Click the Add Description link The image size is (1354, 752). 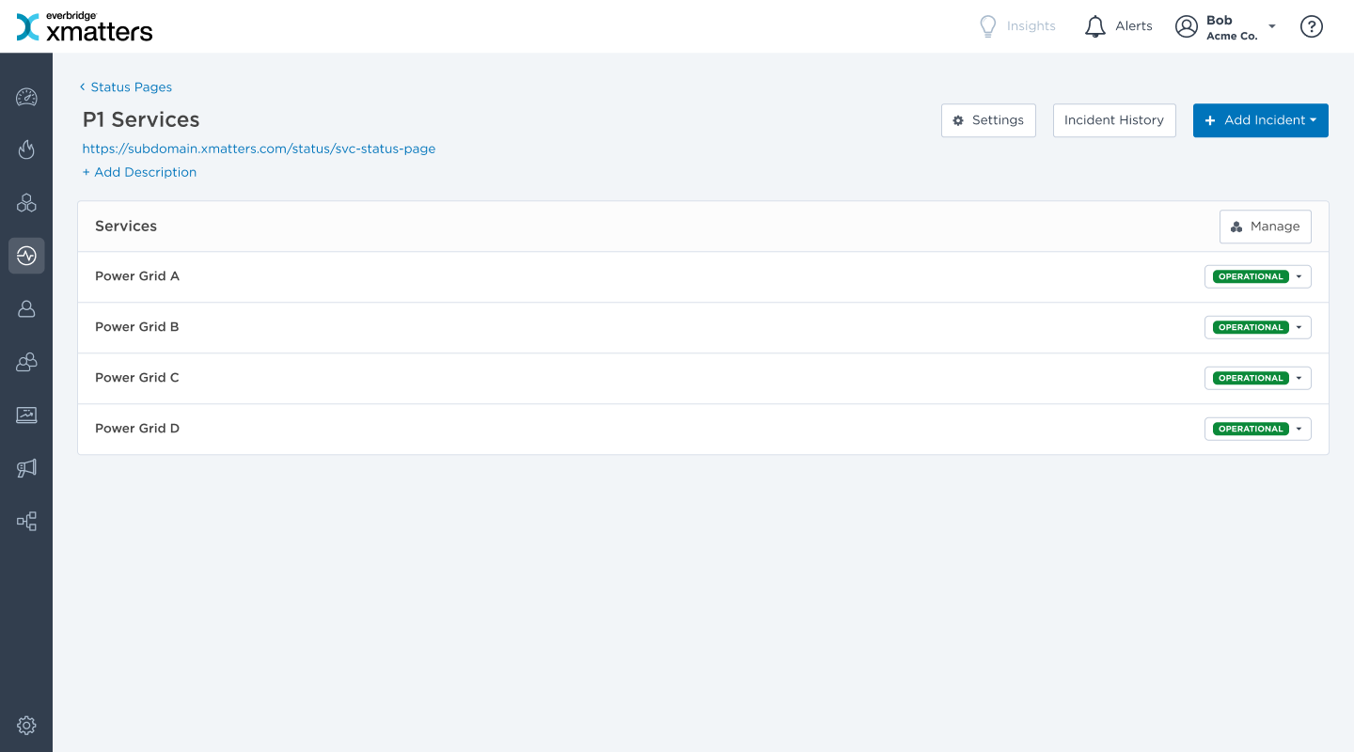pyautogui.click(x=139, y=172)
